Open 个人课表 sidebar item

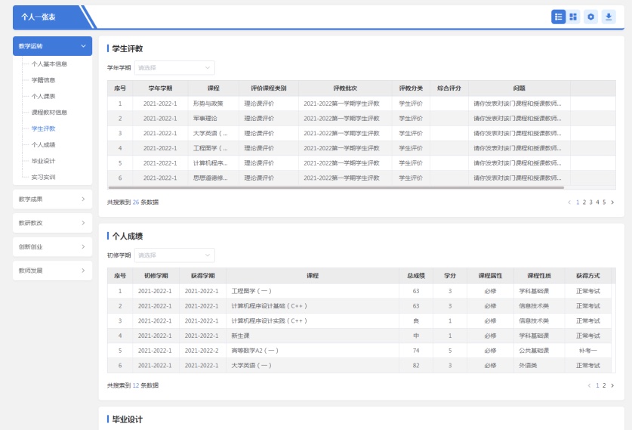pyautogui.click(x=43, y=97)
